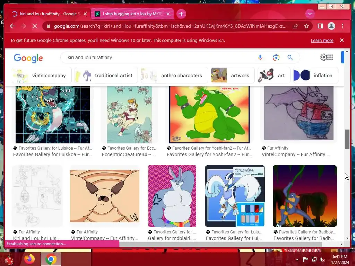Open the share page icon in address bar
Screen dimensions: 355x266
(295, 26)
